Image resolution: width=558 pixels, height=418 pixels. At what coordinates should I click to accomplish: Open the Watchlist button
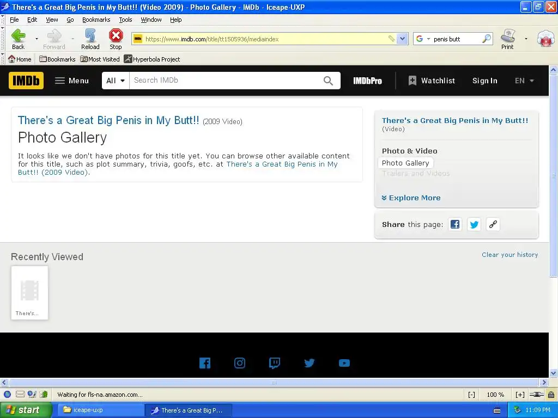coord(432,81)
